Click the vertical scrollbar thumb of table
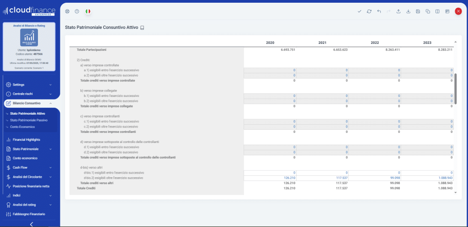This screenshot has width=468, height=227. point(455,88)
